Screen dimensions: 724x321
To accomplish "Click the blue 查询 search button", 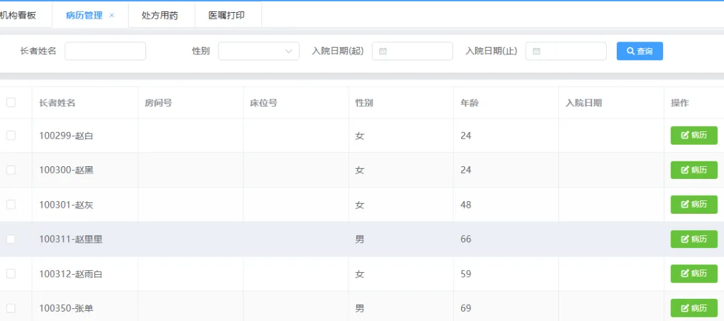I will 640,52.
